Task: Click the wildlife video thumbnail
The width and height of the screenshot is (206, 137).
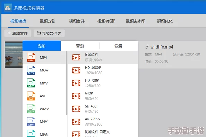Action: (x=14, y=54)
